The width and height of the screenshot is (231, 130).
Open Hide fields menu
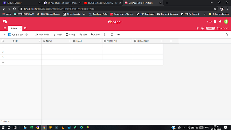click(42, 35)
